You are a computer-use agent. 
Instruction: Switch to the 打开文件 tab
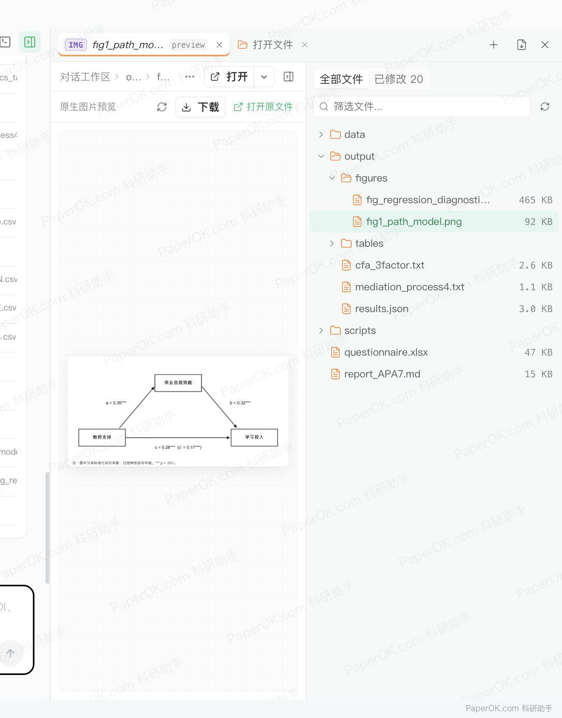265,45
